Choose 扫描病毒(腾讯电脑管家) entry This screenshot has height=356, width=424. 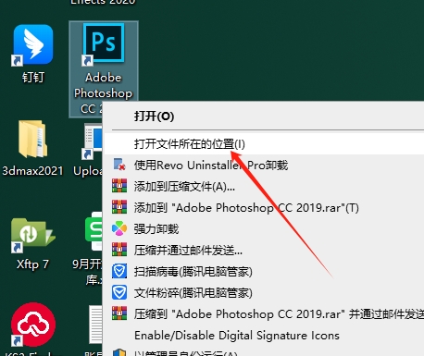264,271
